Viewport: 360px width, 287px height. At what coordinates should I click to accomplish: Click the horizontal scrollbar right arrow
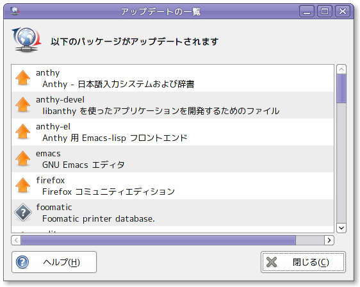[x=329, y=240]
